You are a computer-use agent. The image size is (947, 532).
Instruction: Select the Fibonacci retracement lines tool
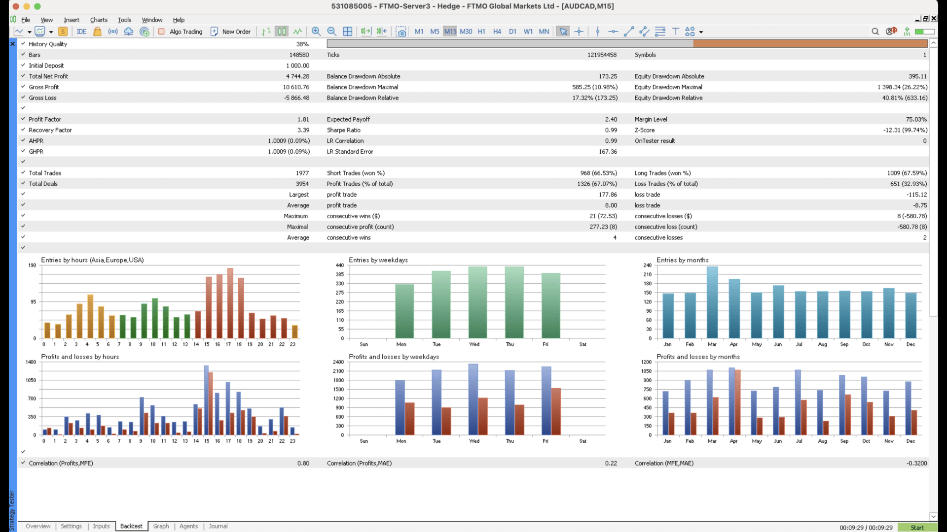(x=660, y=32)
